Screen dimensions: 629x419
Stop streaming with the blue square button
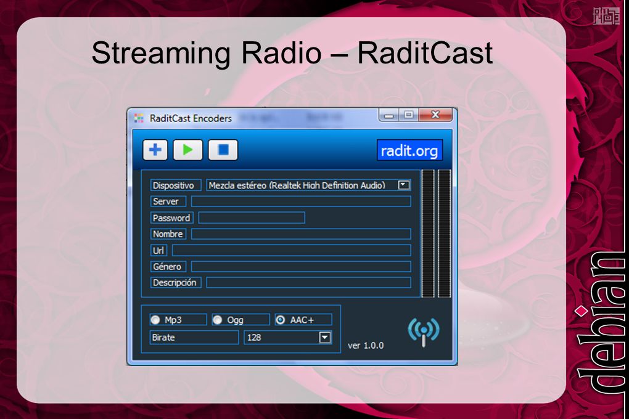click(223, 150)
